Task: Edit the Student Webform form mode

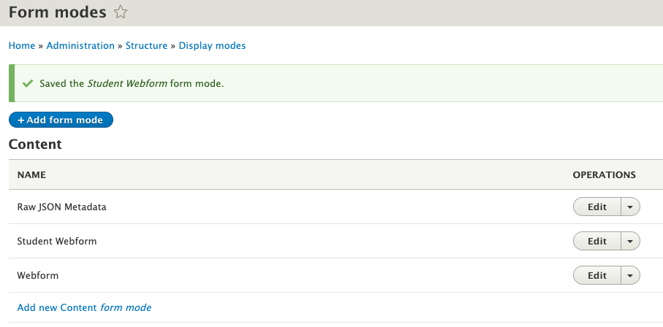Action: pyautogui.click(x=596, y=241)
